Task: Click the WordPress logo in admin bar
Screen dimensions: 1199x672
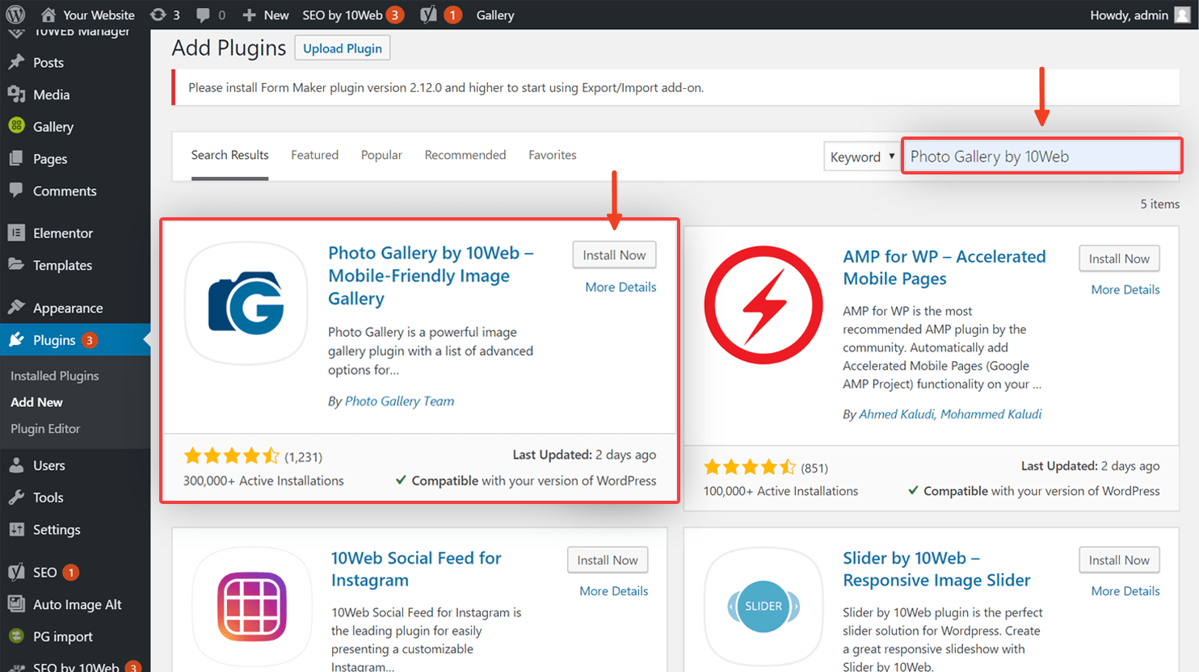Action: click(15, 15)
